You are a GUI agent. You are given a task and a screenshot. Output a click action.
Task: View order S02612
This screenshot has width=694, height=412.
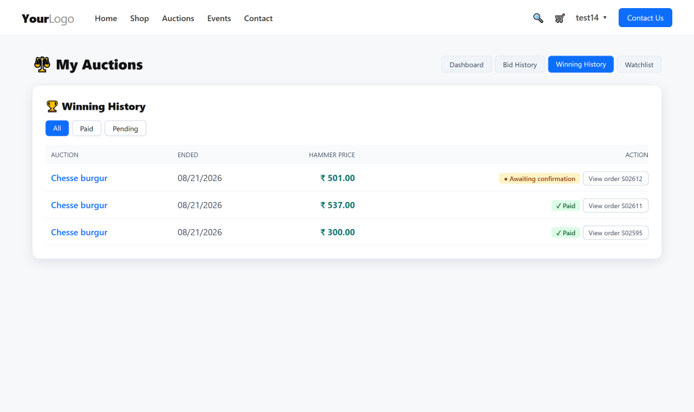(615, 179)
